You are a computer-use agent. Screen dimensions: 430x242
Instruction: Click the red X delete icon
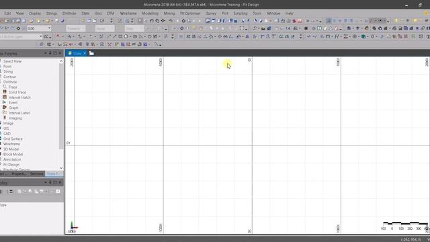click(110, 44)
